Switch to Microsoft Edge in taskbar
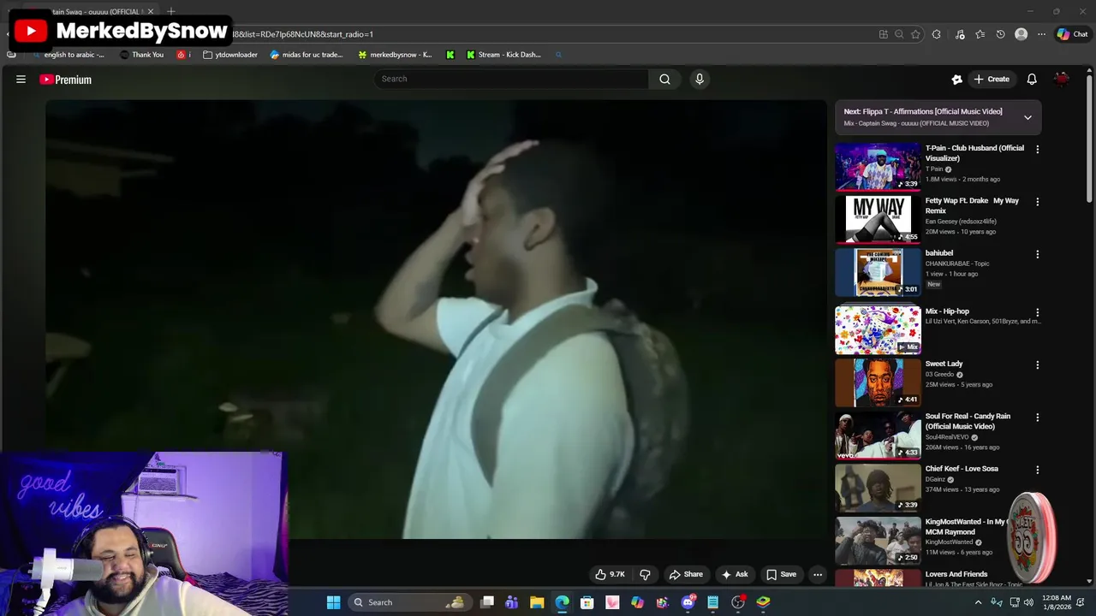 562,602
